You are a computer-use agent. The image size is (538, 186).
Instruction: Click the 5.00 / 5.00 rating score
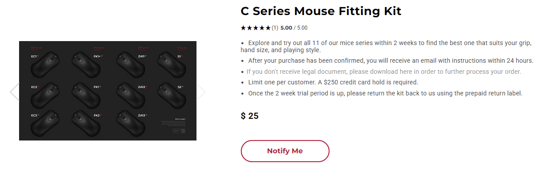click(x=294, y=28)
